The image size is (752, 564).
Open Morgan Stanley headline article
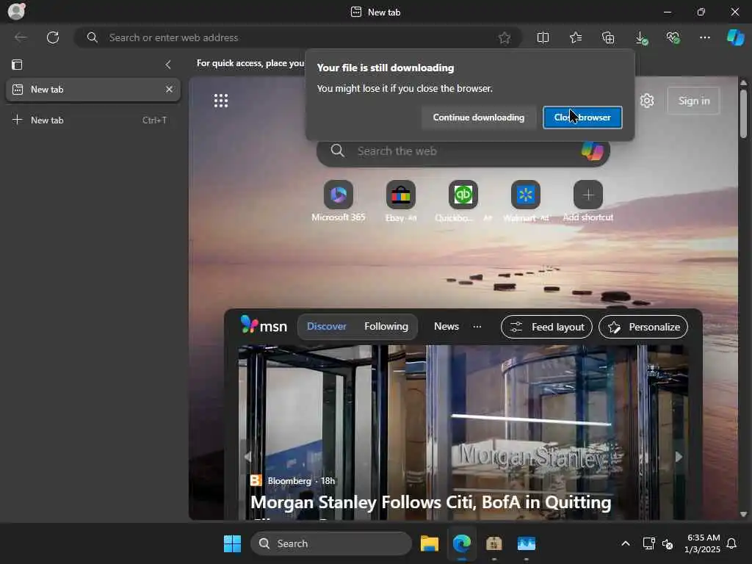(430, 502)
